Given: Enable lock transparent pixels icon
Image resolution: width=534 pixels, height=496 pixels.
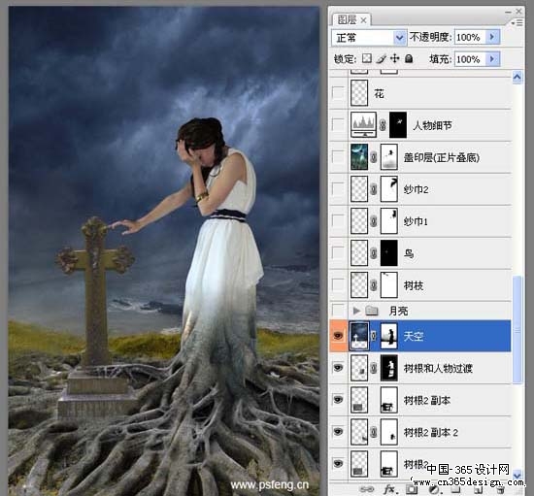Looking at the screenshot, I should click(367, 58).
